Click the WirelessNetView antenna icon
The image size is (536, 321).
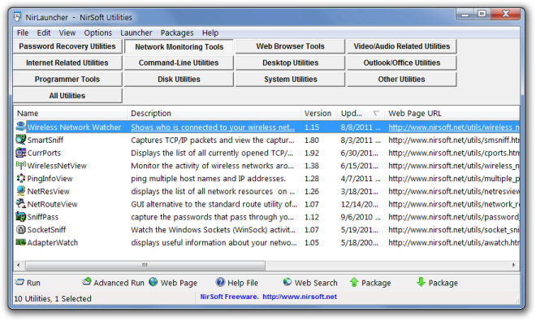[21, 165]
